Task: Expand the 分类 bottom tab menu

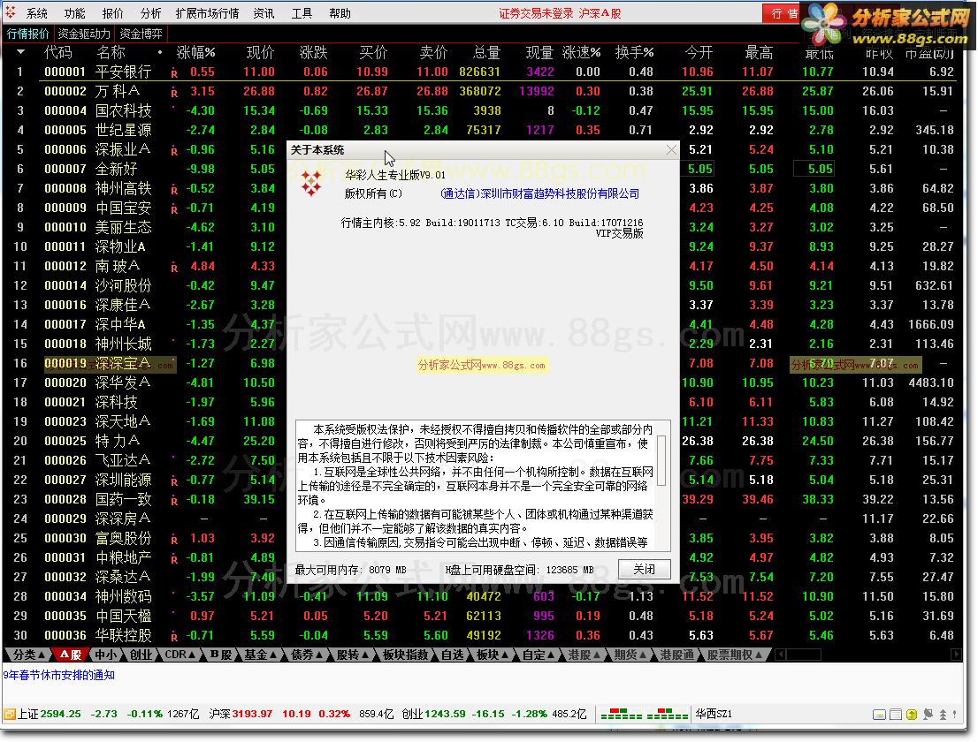Action: click(x=28, y=655)
